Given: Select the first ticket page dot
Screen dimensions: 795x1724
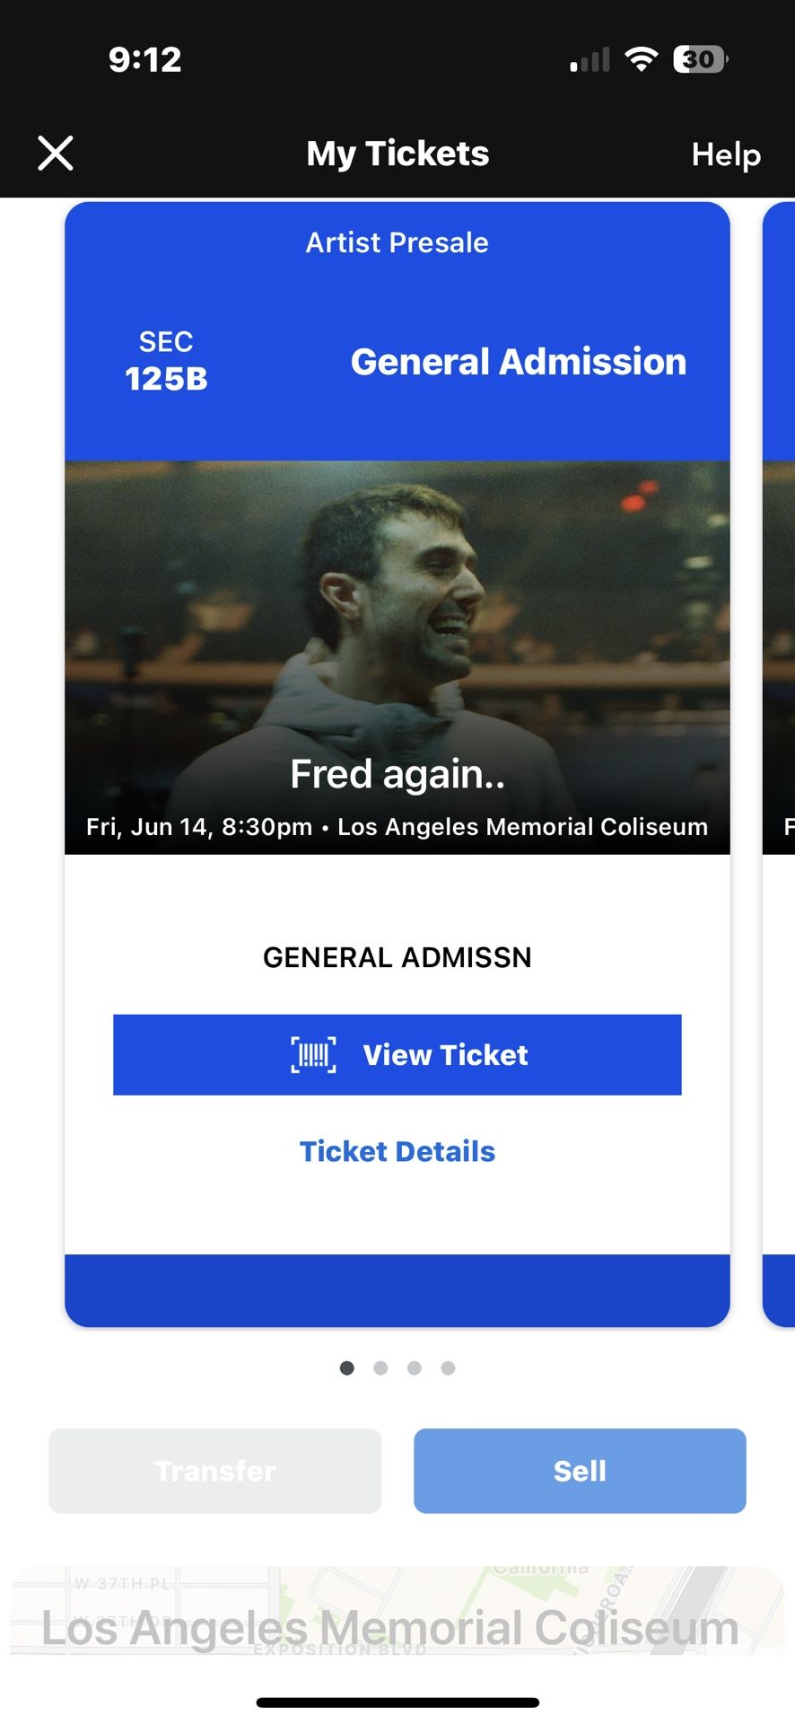Looking at the screenshot, I should tap(347, 1368).
